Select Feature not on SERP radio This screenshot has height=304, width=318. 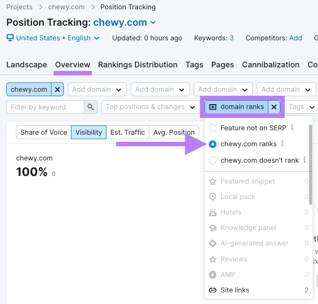(212, 128)
